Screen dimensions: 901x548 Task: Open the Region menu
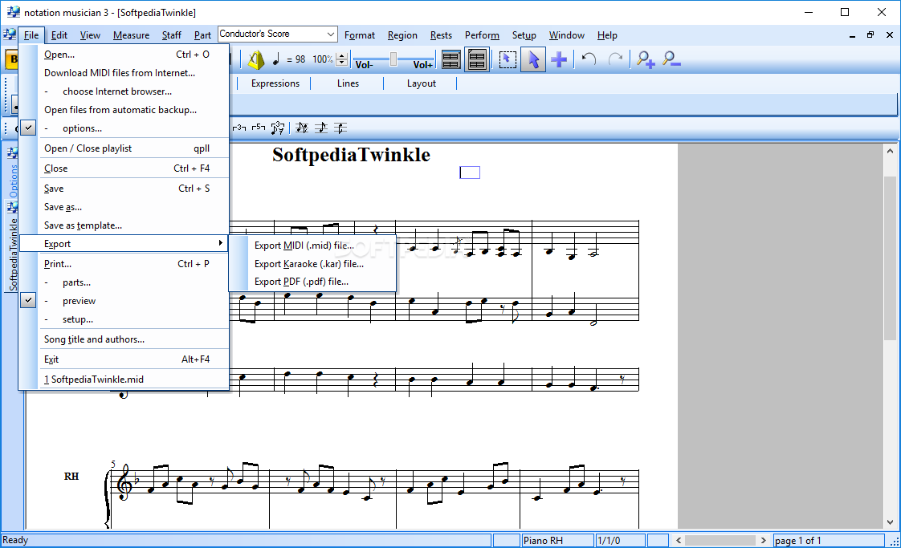[402, 35]
